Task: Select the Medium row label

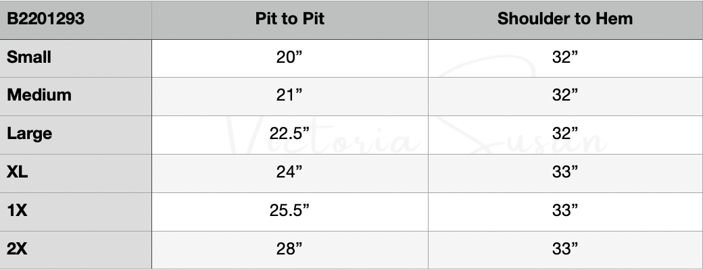Action: tap(39, 95)
